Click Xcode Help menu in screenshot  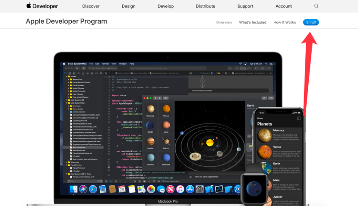(x=132, y=64)
